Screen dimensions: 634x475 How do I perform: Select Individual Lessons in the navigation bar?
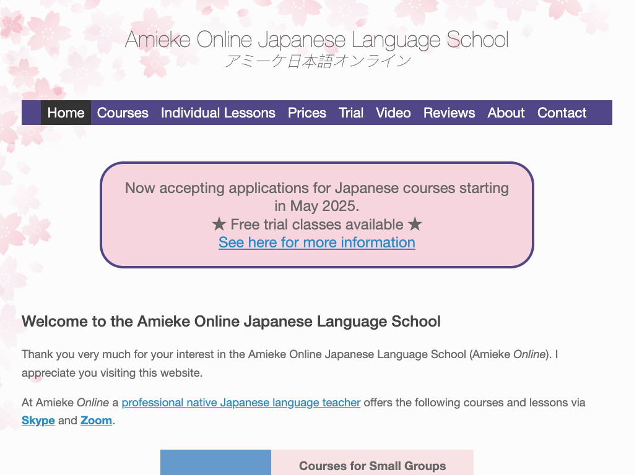click(x=218, y=113)
